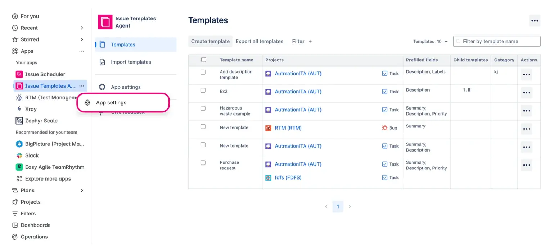Select all templates with header checkbox
This screenshot has width=553, height=251.
tap(204, 60)
